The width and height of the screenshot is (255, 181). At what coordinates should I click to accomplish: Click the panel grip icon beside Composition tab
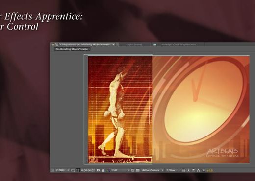click(53, 45)
